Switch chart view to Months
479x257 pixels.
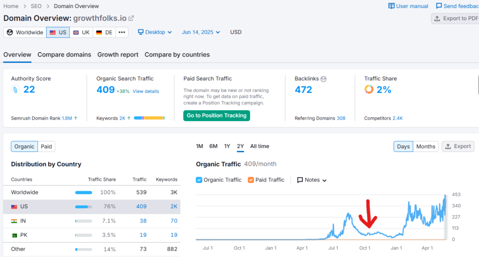click(425, 146)
